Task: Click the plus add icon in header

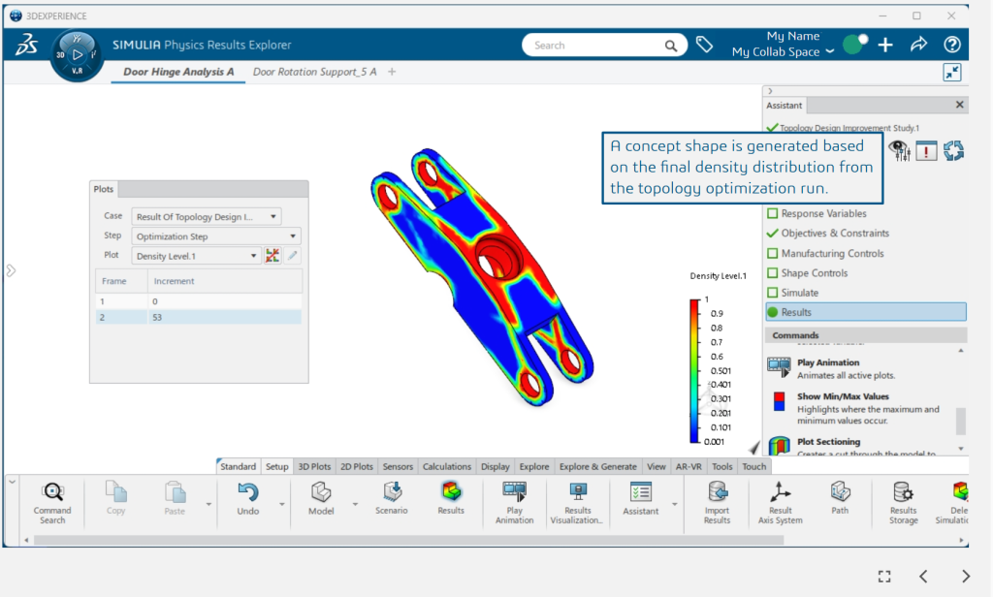Action: 885,45
